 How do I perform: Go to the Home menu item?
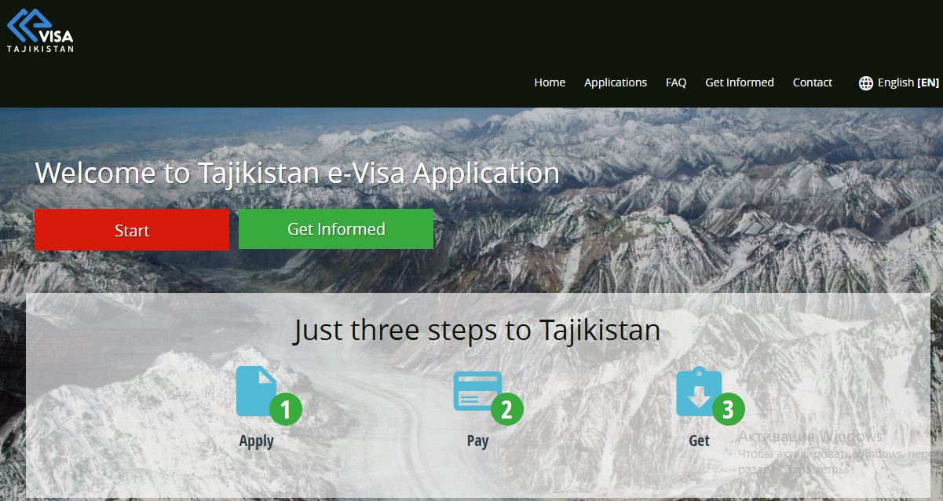coord(550,82)
